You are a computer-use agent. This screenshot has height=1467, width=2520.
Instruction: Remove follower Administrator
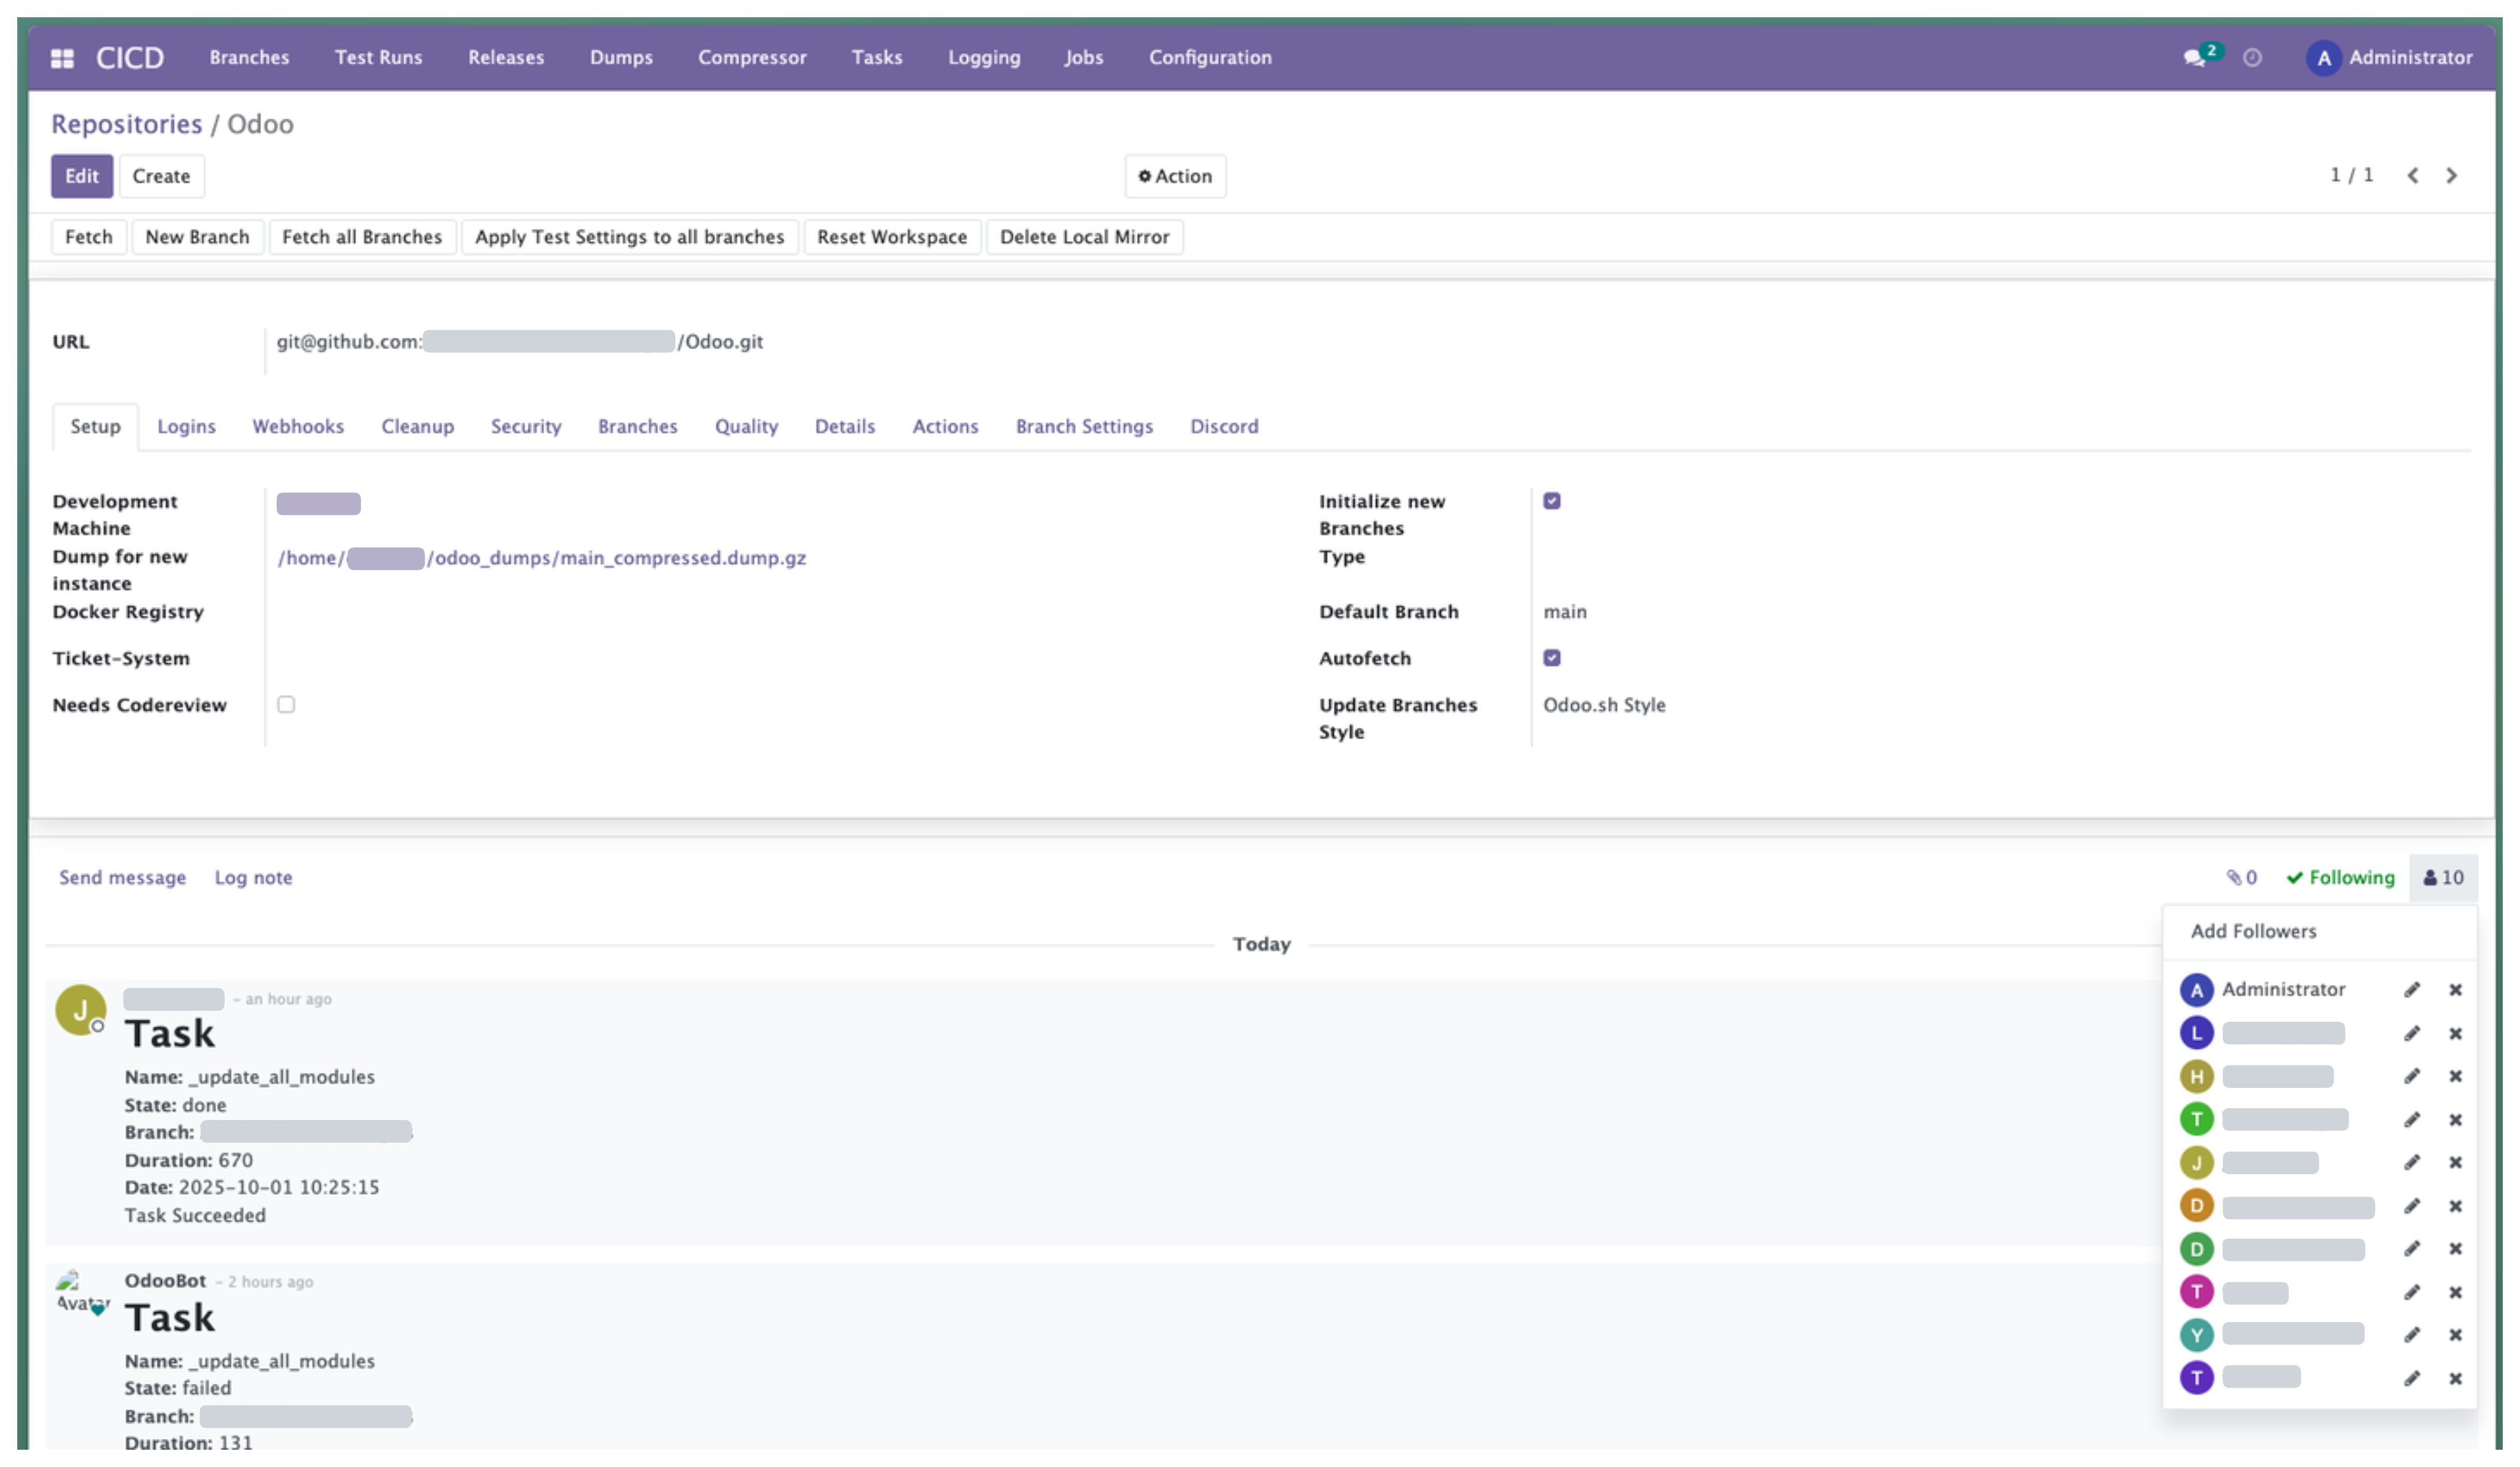point(2455,990)
